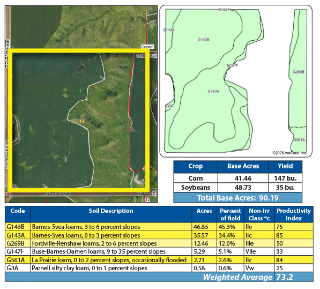Click percent of field 45.3%

click(227, 227)
